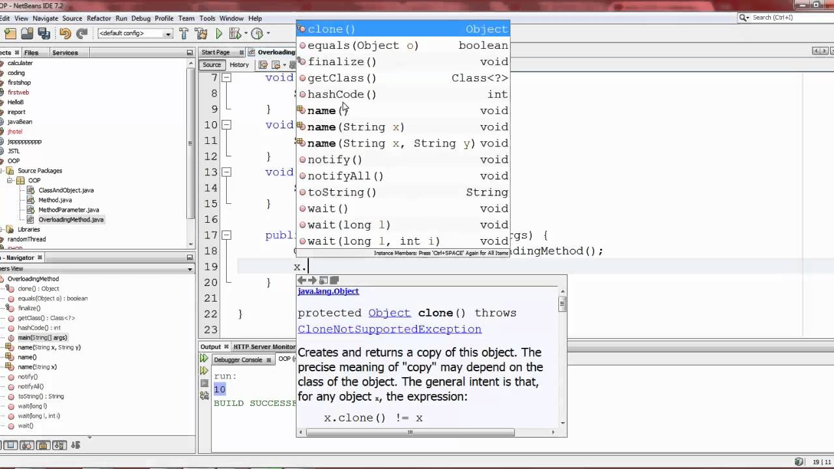
Task: Open the HTTP Server Monitor tab
Action: tap(264, 347)
